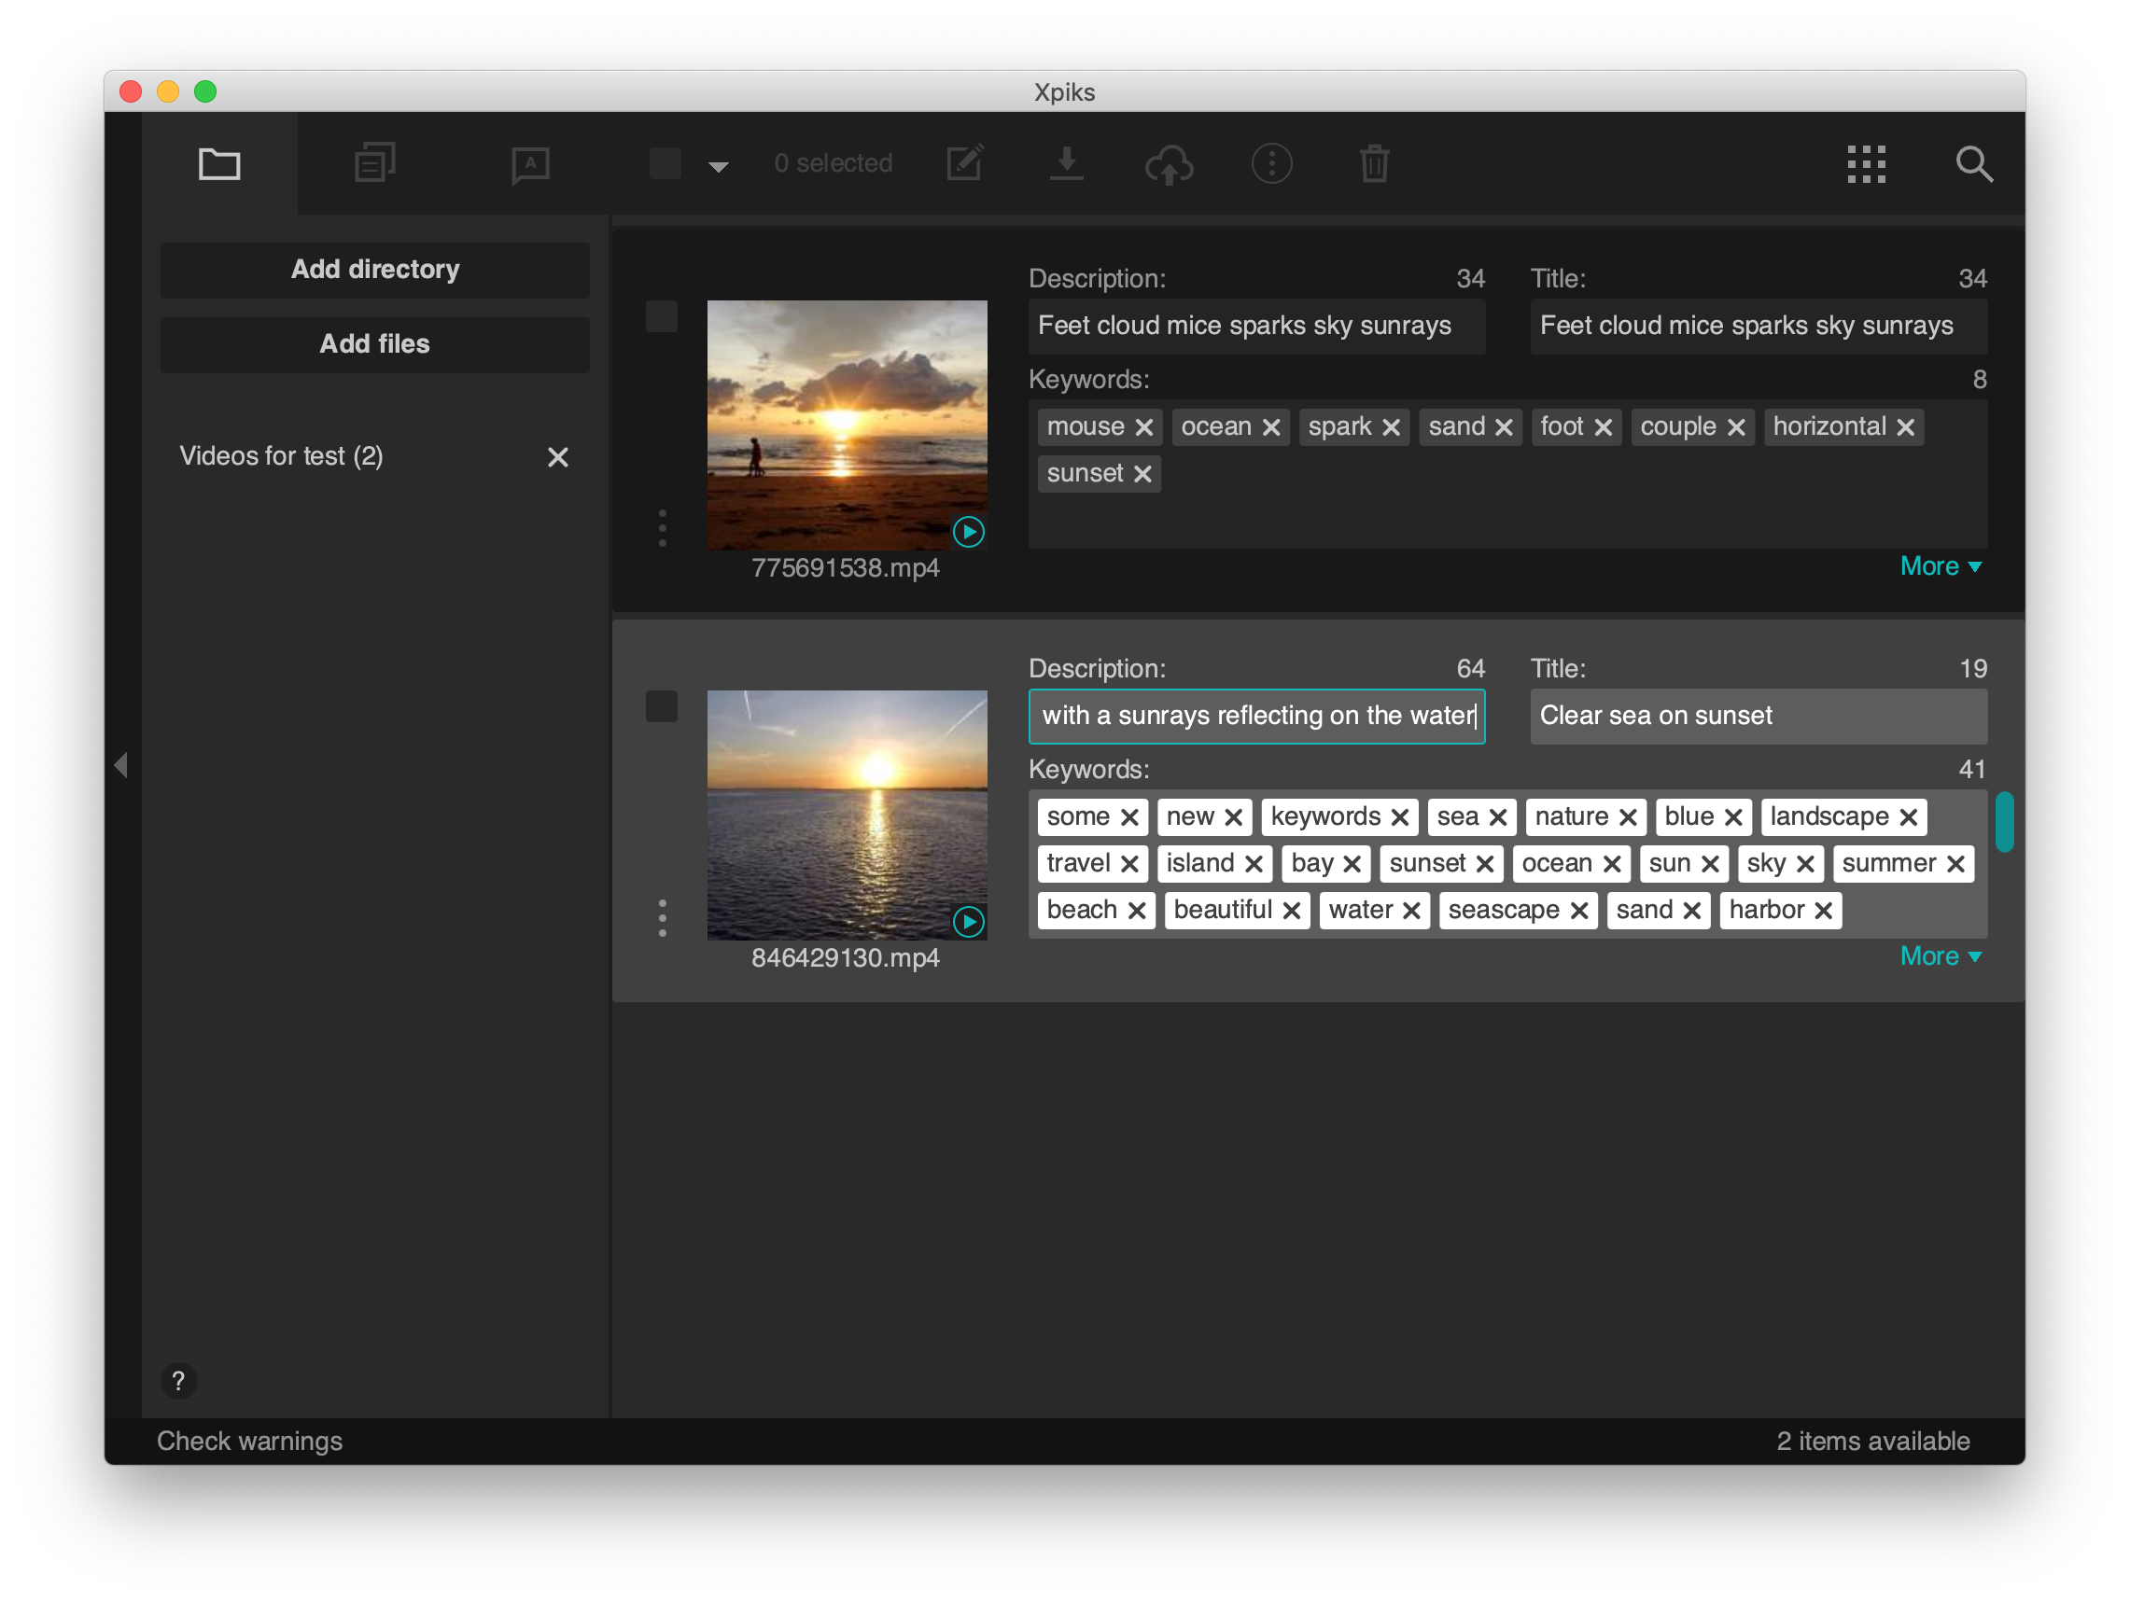This screenshot has height=1603, width=2130.
Task: Open the files view folder icon
Action: coord(218,163)
